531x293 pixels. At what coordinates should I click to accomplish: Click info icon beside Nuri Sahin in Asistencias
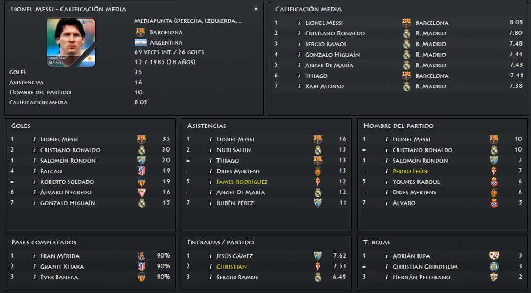[x=211, y=150]
